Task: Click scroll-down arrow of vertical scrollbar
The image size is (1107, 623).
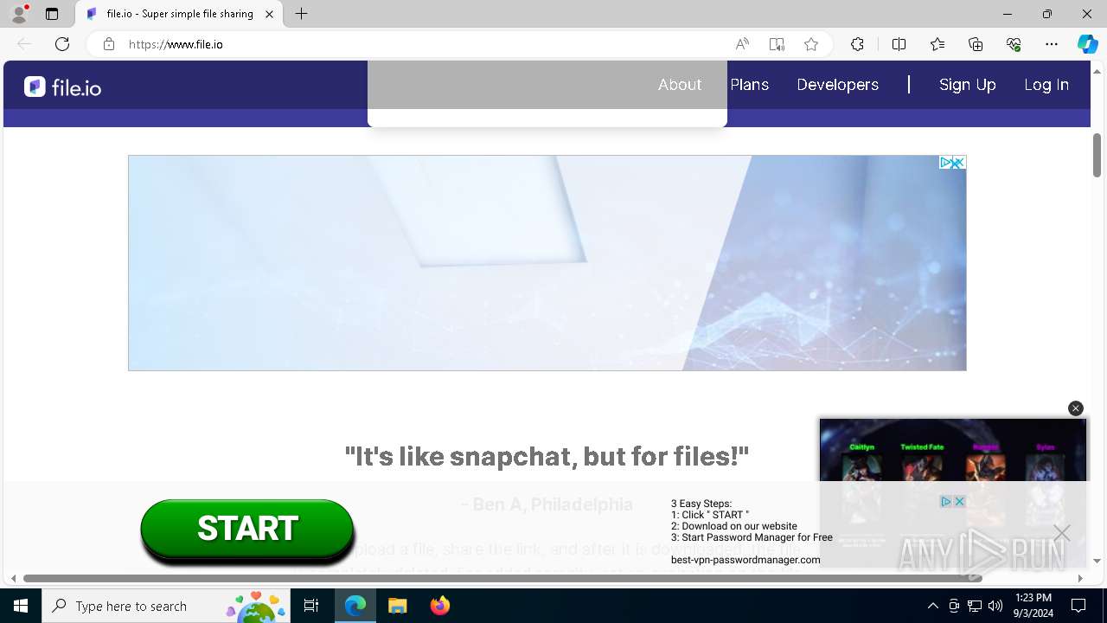Action: (1097, 562)
